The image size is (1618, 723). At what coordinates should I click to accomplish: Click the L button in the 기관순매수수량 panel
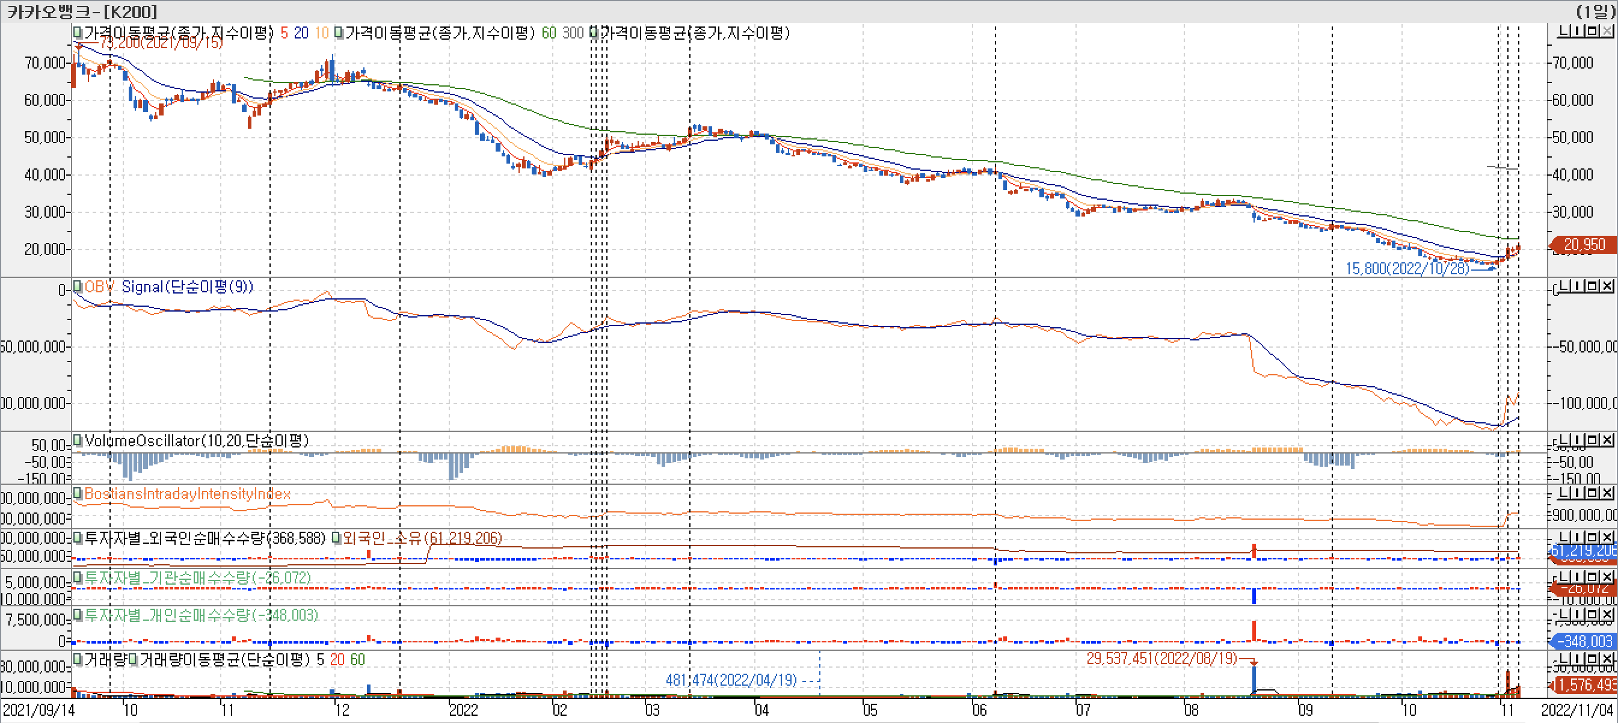click(1564, 576)
